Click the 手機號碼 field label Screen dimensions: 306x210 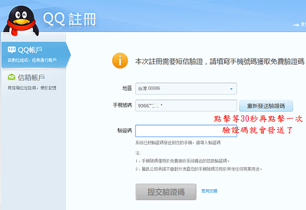(122, 105)
